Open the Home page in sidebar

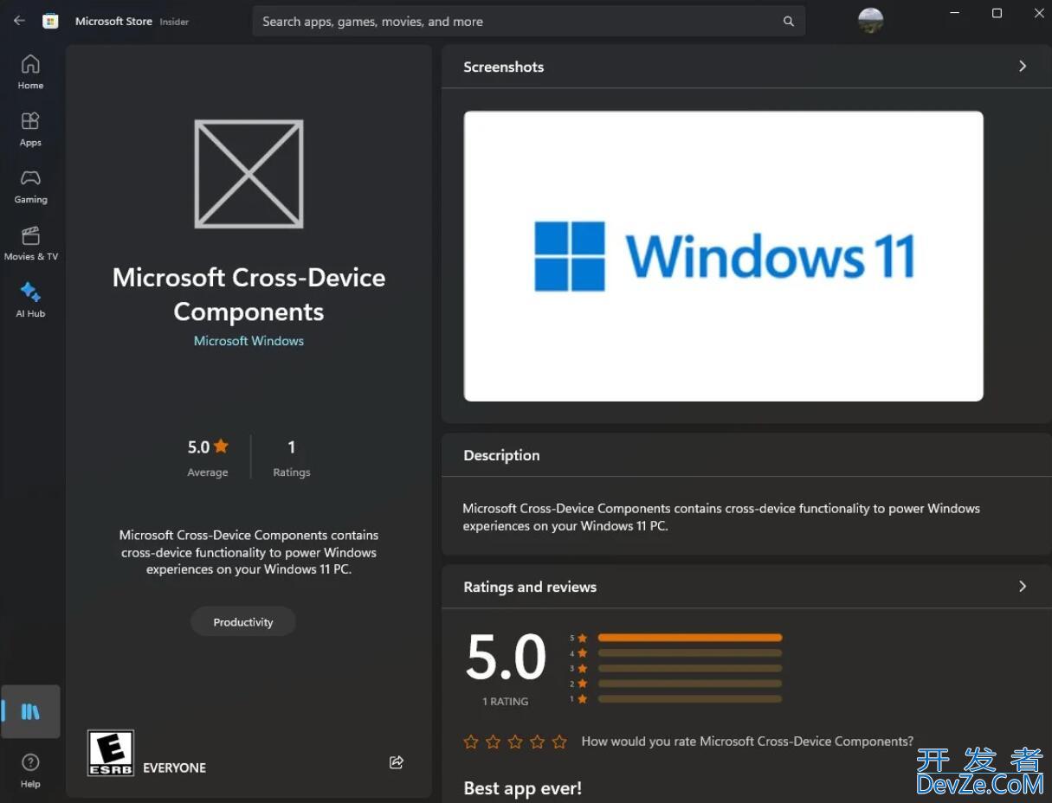(x=30, y=72)
